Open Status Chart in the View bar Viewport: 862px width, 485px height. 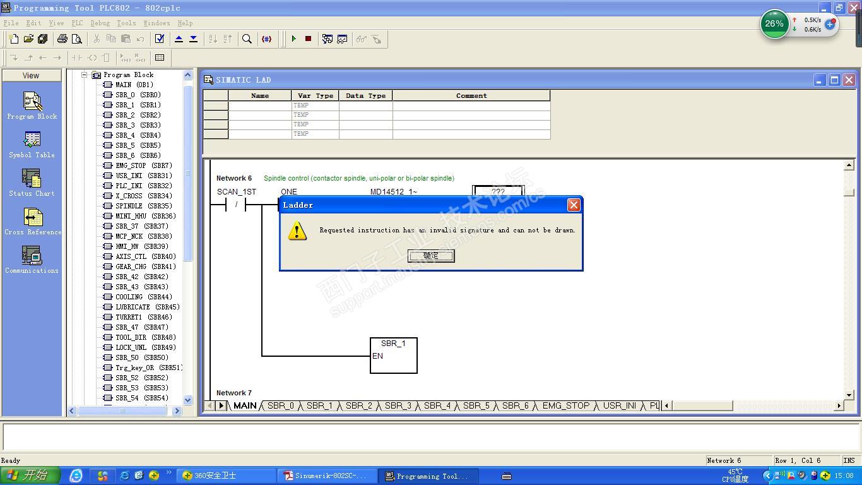(x=32, y=183)
